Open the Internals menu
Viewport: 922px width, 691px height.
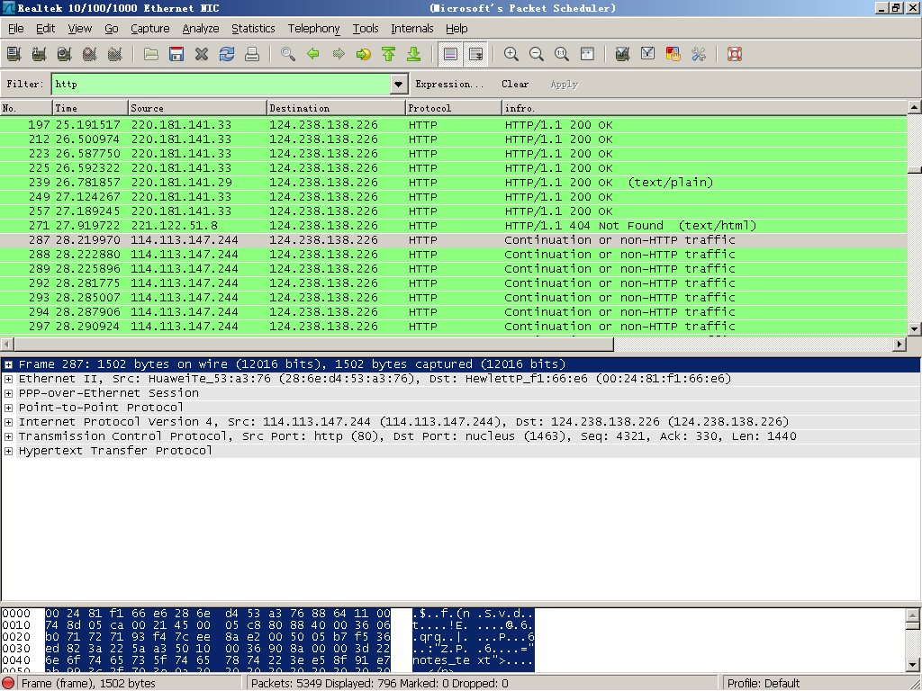(412, 28)
